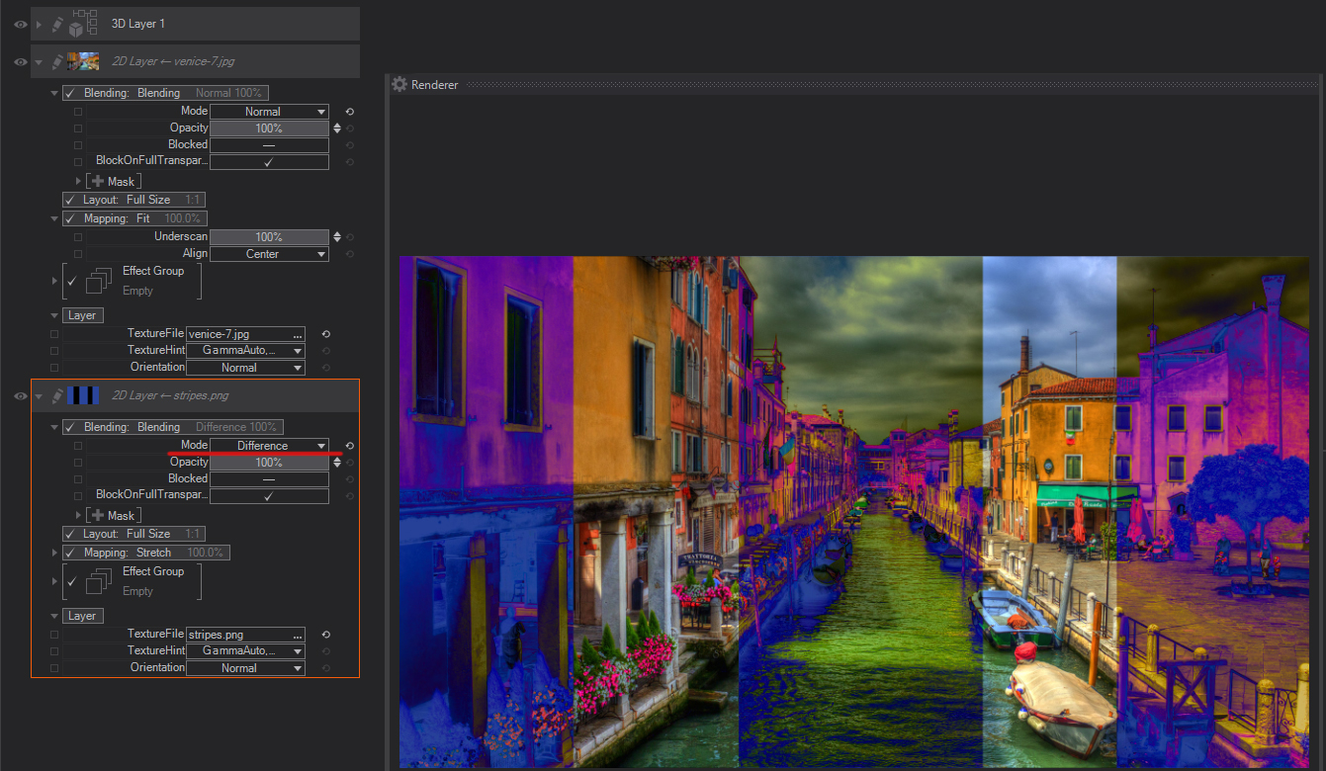Click the Layout: Full Size button for stripes.png
Viewport: 1326px width, 771px height.
pos(133,534)
